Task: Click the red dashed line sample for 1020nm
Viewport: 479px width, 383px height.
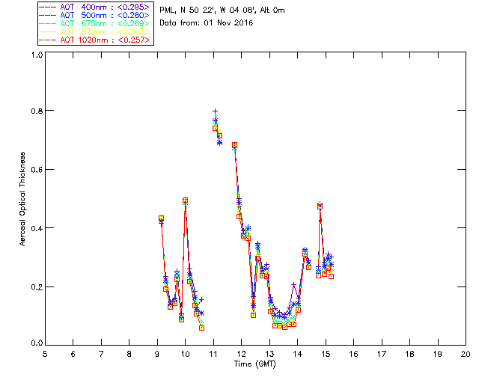Action: 48,40
